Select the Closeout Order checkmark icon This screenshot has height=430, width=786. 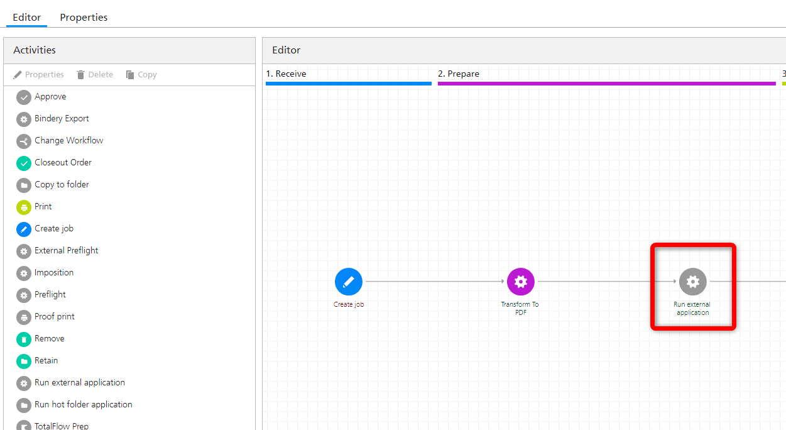pos(23,163)
